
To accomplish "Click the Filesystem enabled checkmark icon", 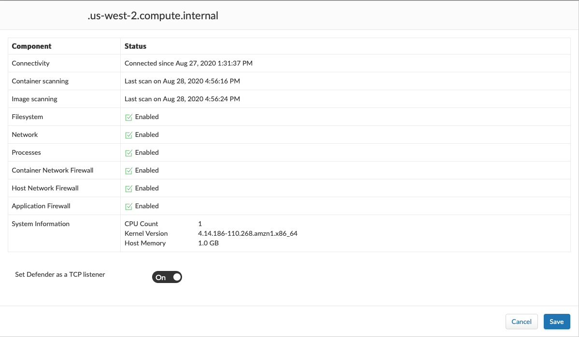I will 128,117.
